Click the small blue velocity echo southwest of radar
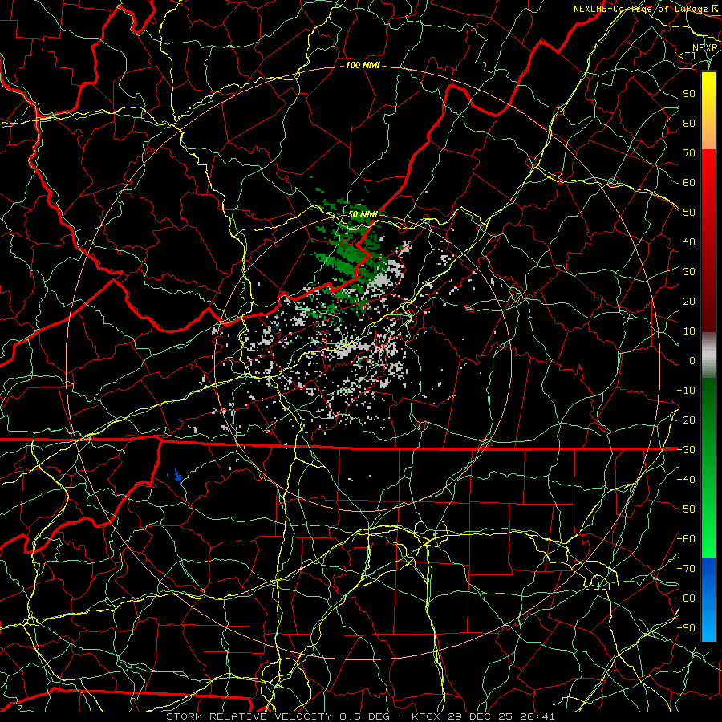This screenshot has width=722, height=722. point(177,476)
